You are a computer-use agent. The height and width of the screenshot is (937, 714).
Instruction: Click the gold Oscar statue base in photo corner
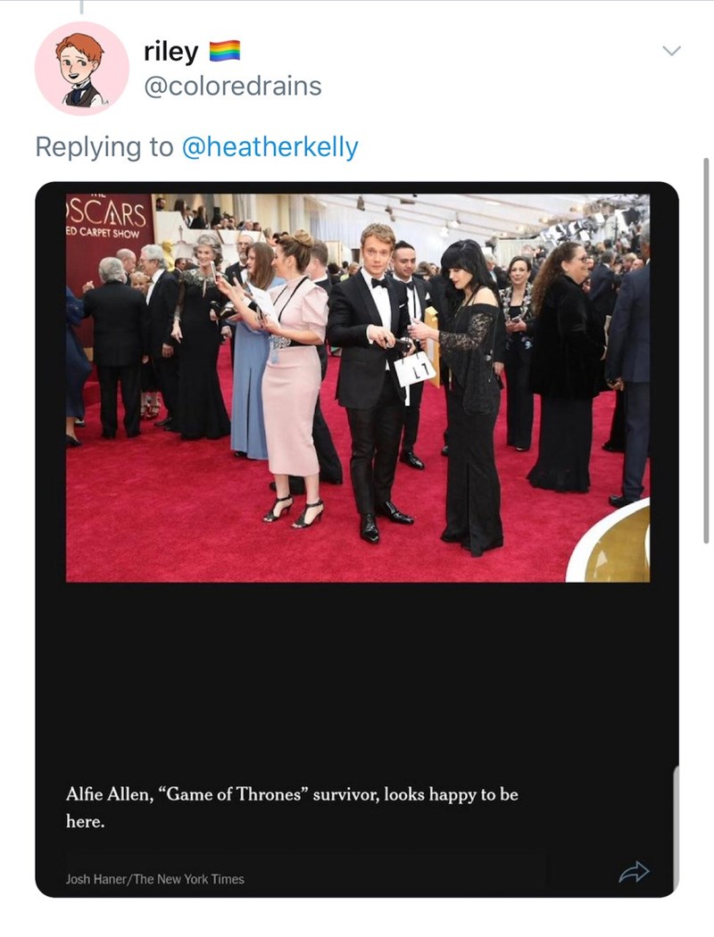[616, 546]
